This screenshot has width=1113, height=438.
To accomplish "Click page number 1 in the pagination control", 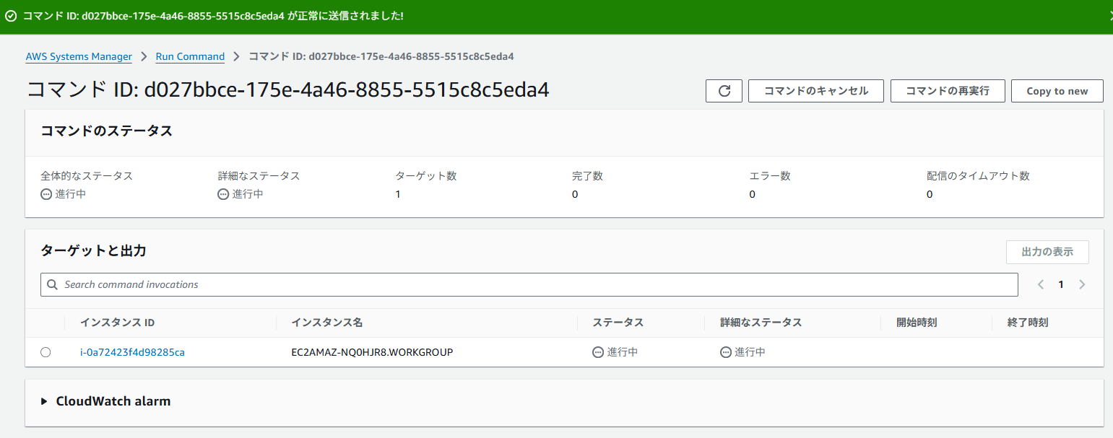I will pos(1060,284).
